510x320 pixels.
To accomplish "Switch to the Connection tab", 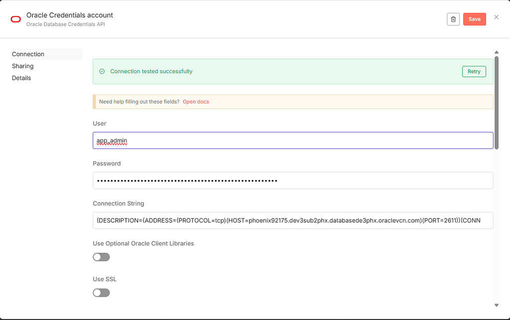I will click(46, 54).
